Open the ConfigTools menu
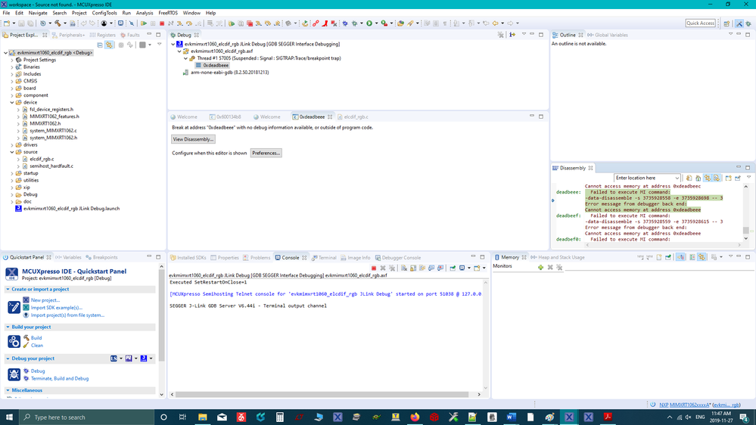756x425 pixels. (104, 13)
